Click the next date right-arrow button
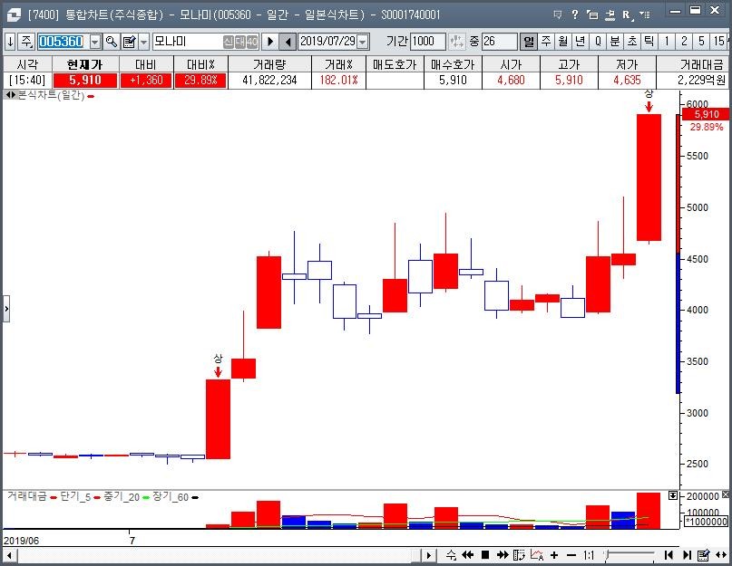This screenshot has height=566, width=732. coord(269,42)
